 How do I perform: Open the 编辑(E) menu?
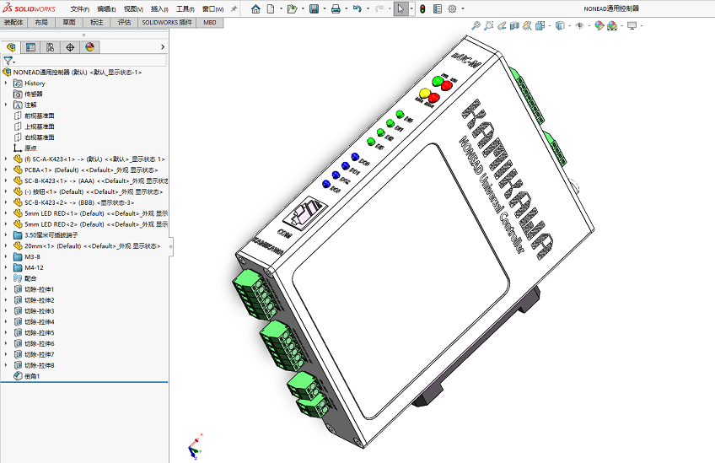106,9
